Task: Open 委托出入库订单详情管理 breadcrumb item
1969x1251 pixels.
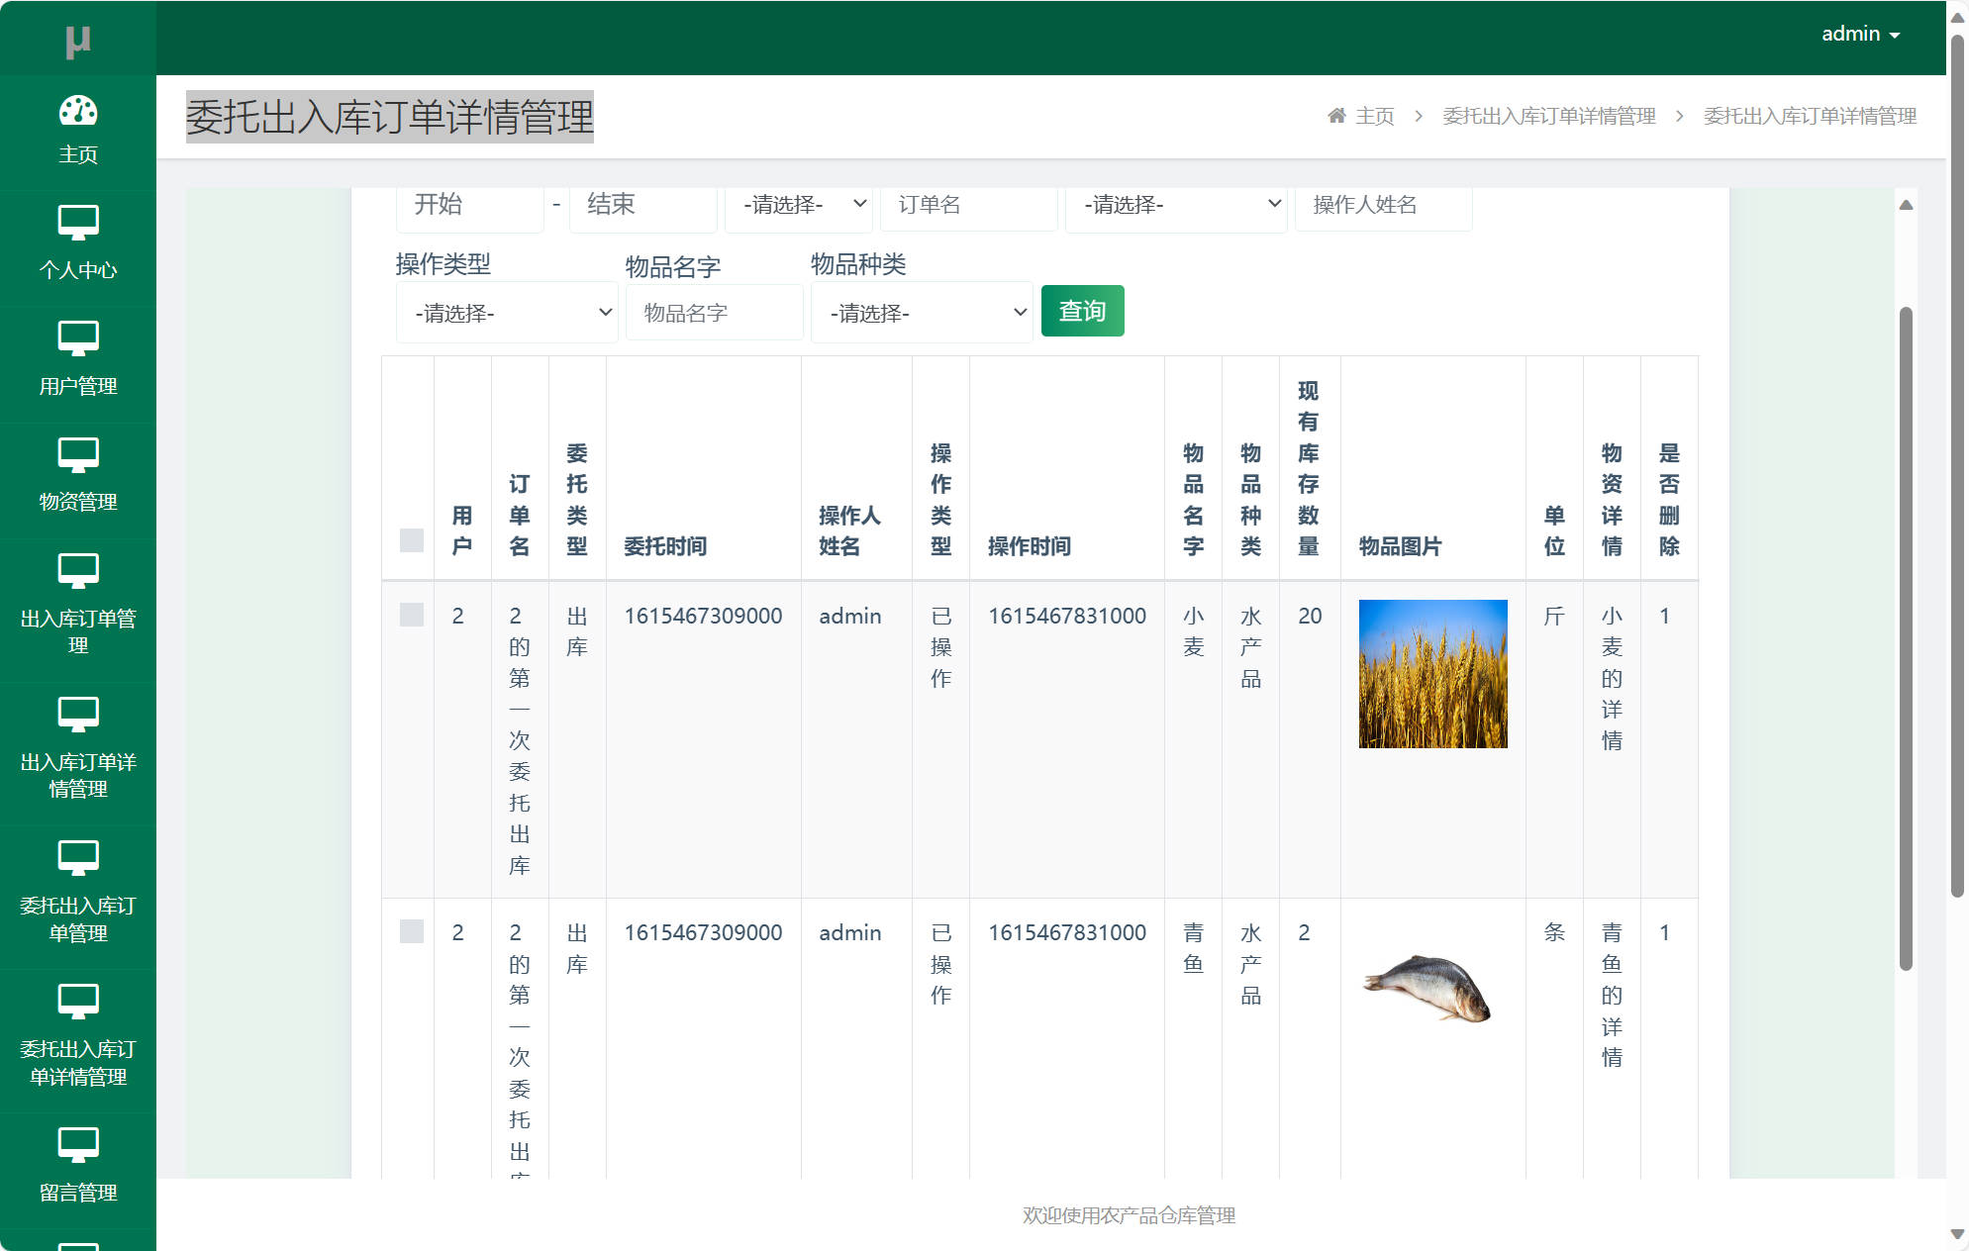Action: 1549,116
